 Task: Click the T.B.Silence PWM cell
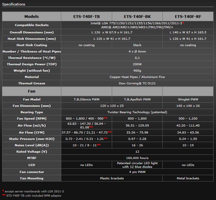[87, 99]
